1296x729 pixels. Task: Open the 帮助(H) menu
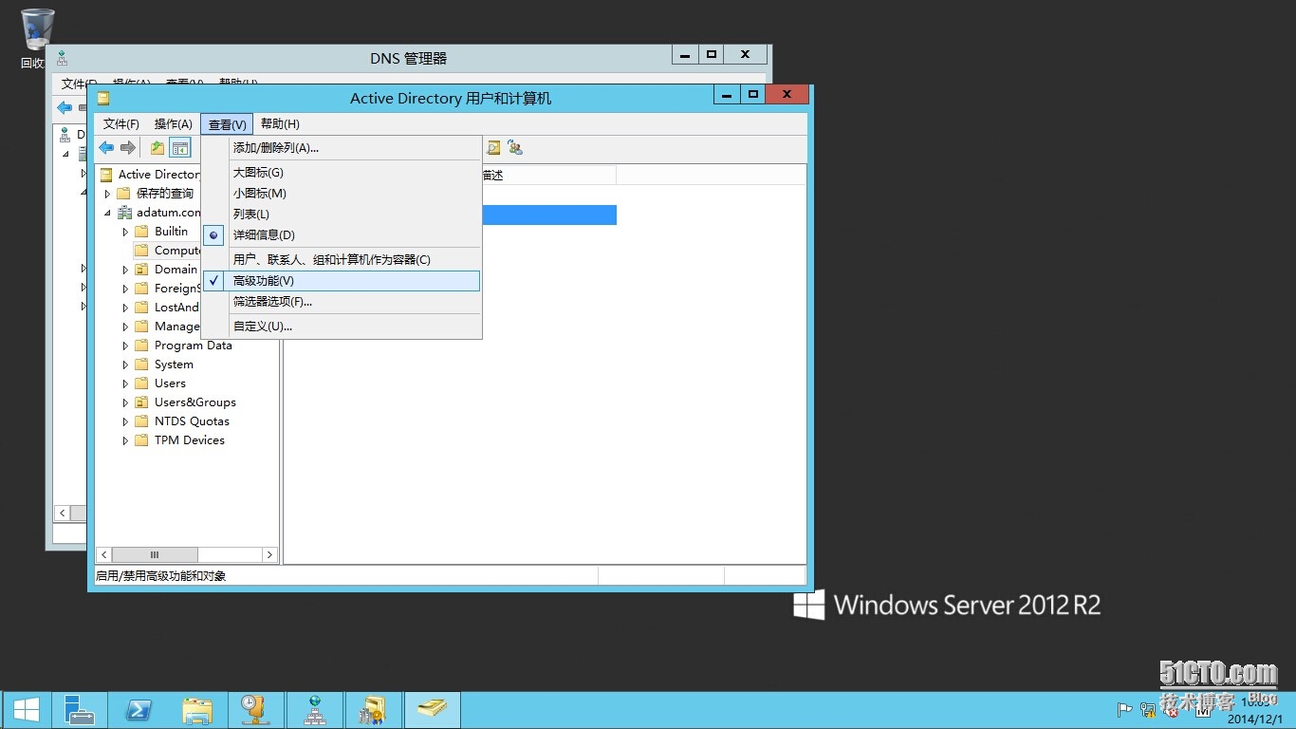point(280,124)
